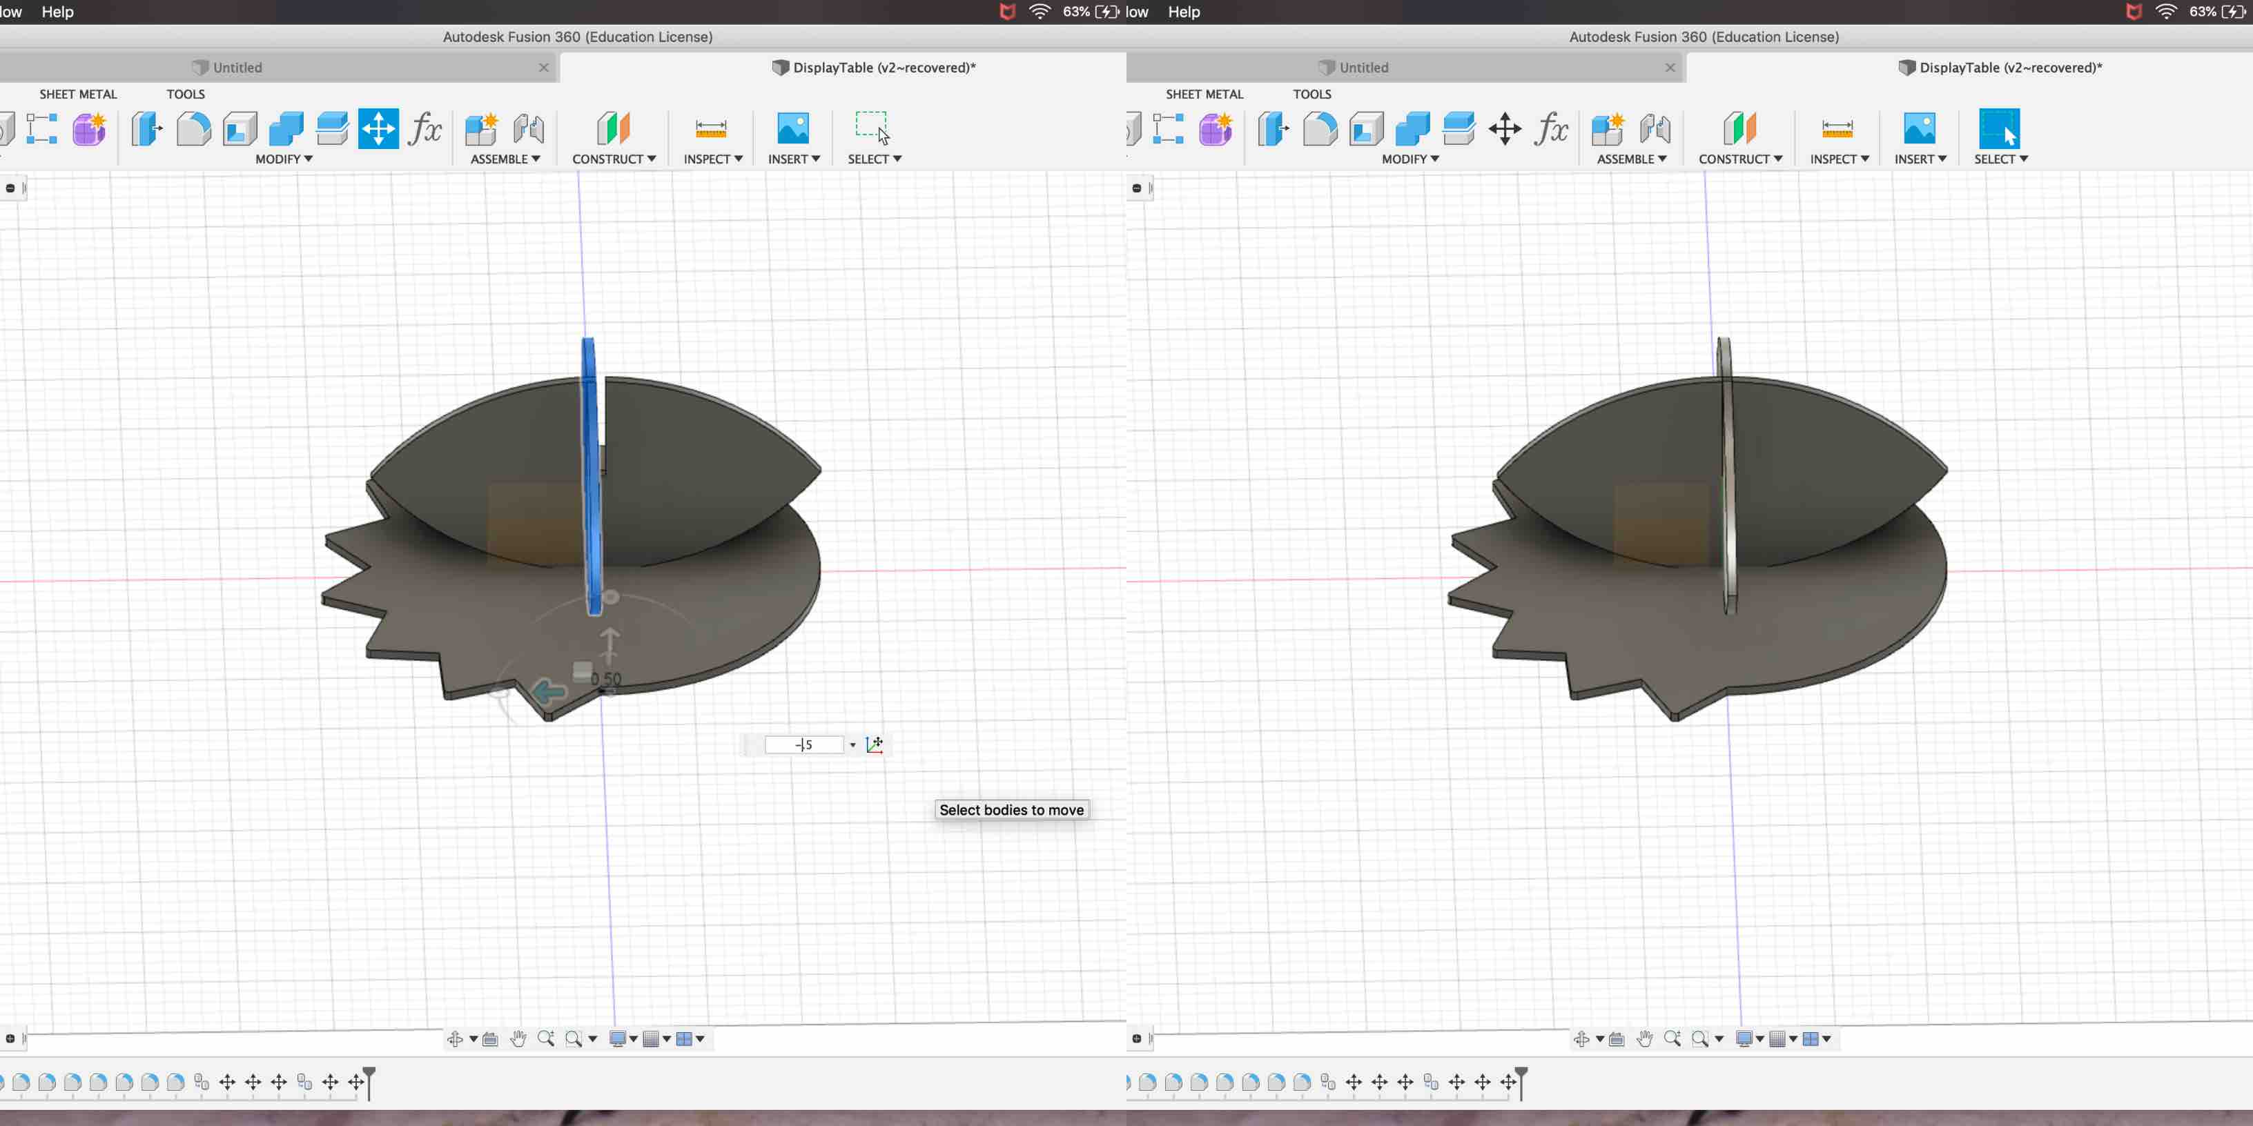Click purple Create Form icon in left window
Viewport: 2253px width, 1126px height.
click(89, 130)
